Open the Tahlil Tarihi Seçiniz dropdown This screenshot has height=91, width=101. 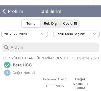pos(76,34)
